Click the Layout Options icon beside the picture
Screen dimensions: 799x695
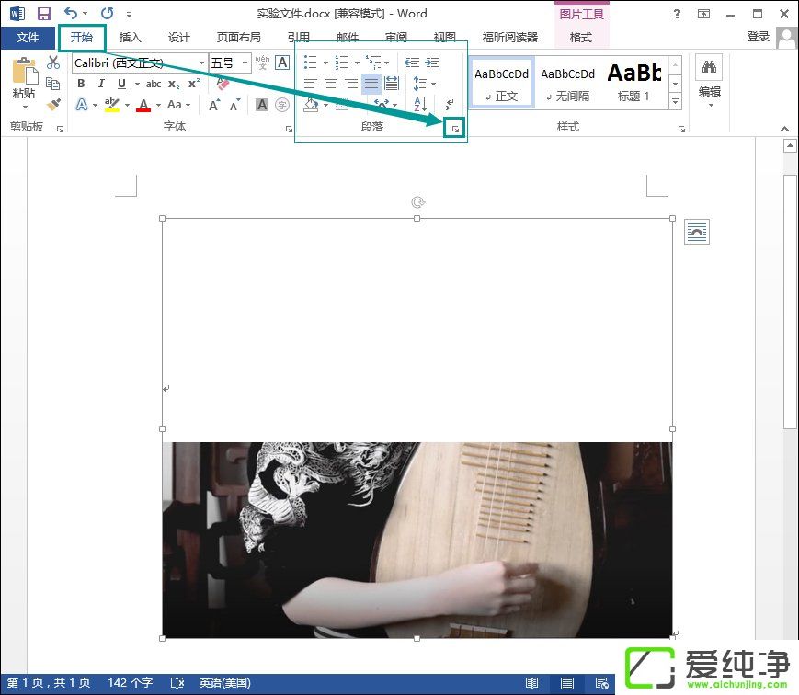click(697, 233)
